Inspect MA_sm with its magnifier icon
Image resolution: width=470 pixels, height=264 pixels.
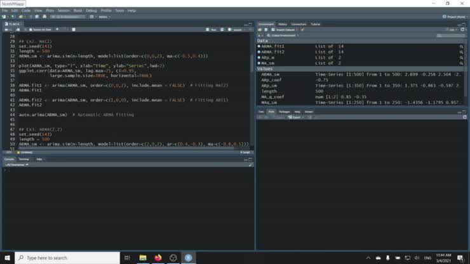click(x=461, y=63)
